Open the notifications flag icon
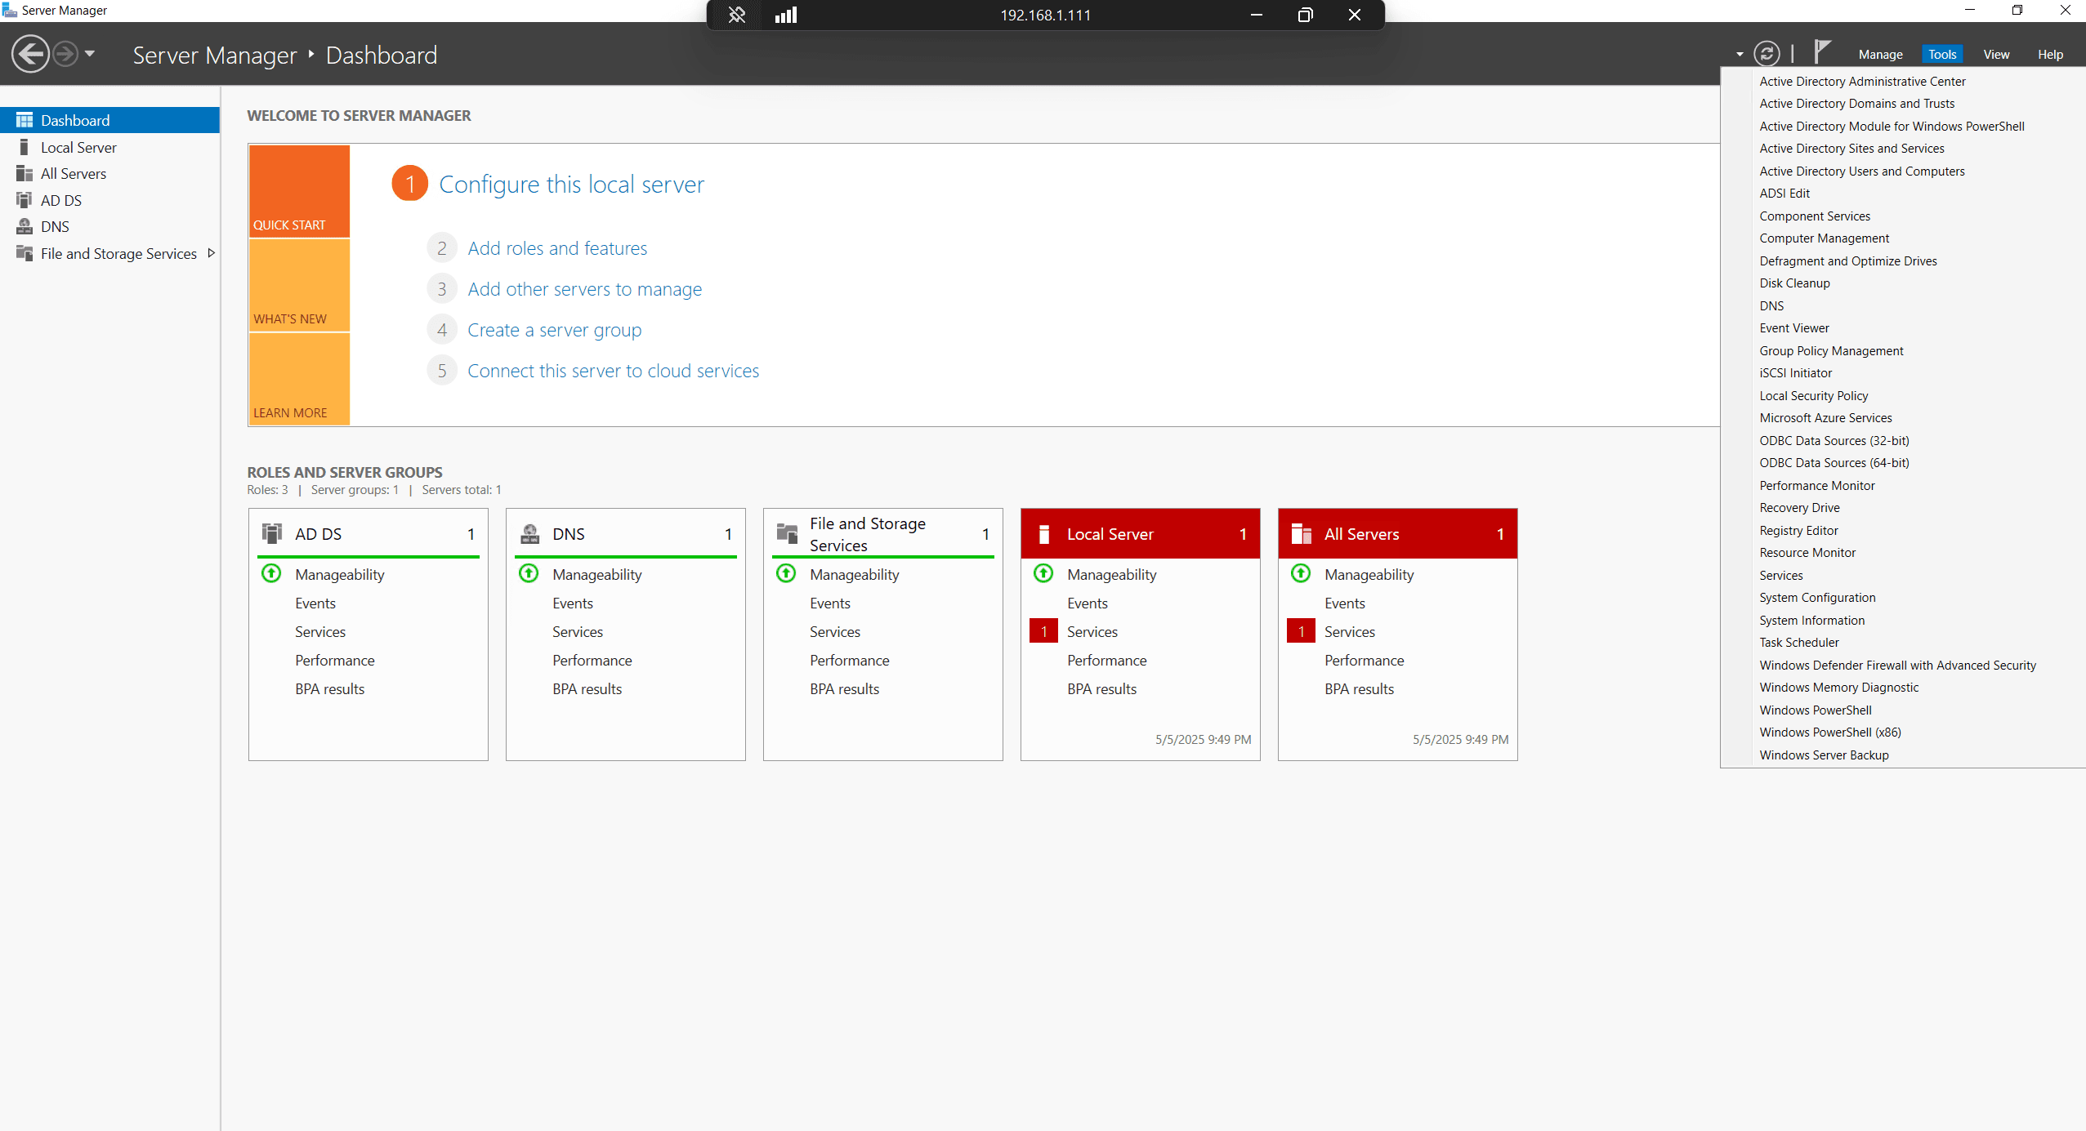Viewport: 2086px width, 1131px height. pyautogui.click(x=1821, y=52)
